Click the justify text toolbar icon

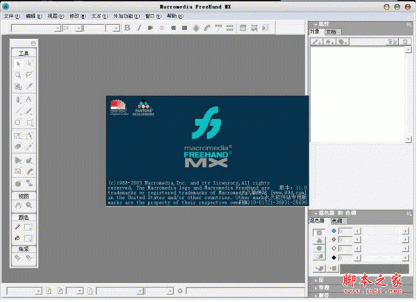(x=184, y=28)
